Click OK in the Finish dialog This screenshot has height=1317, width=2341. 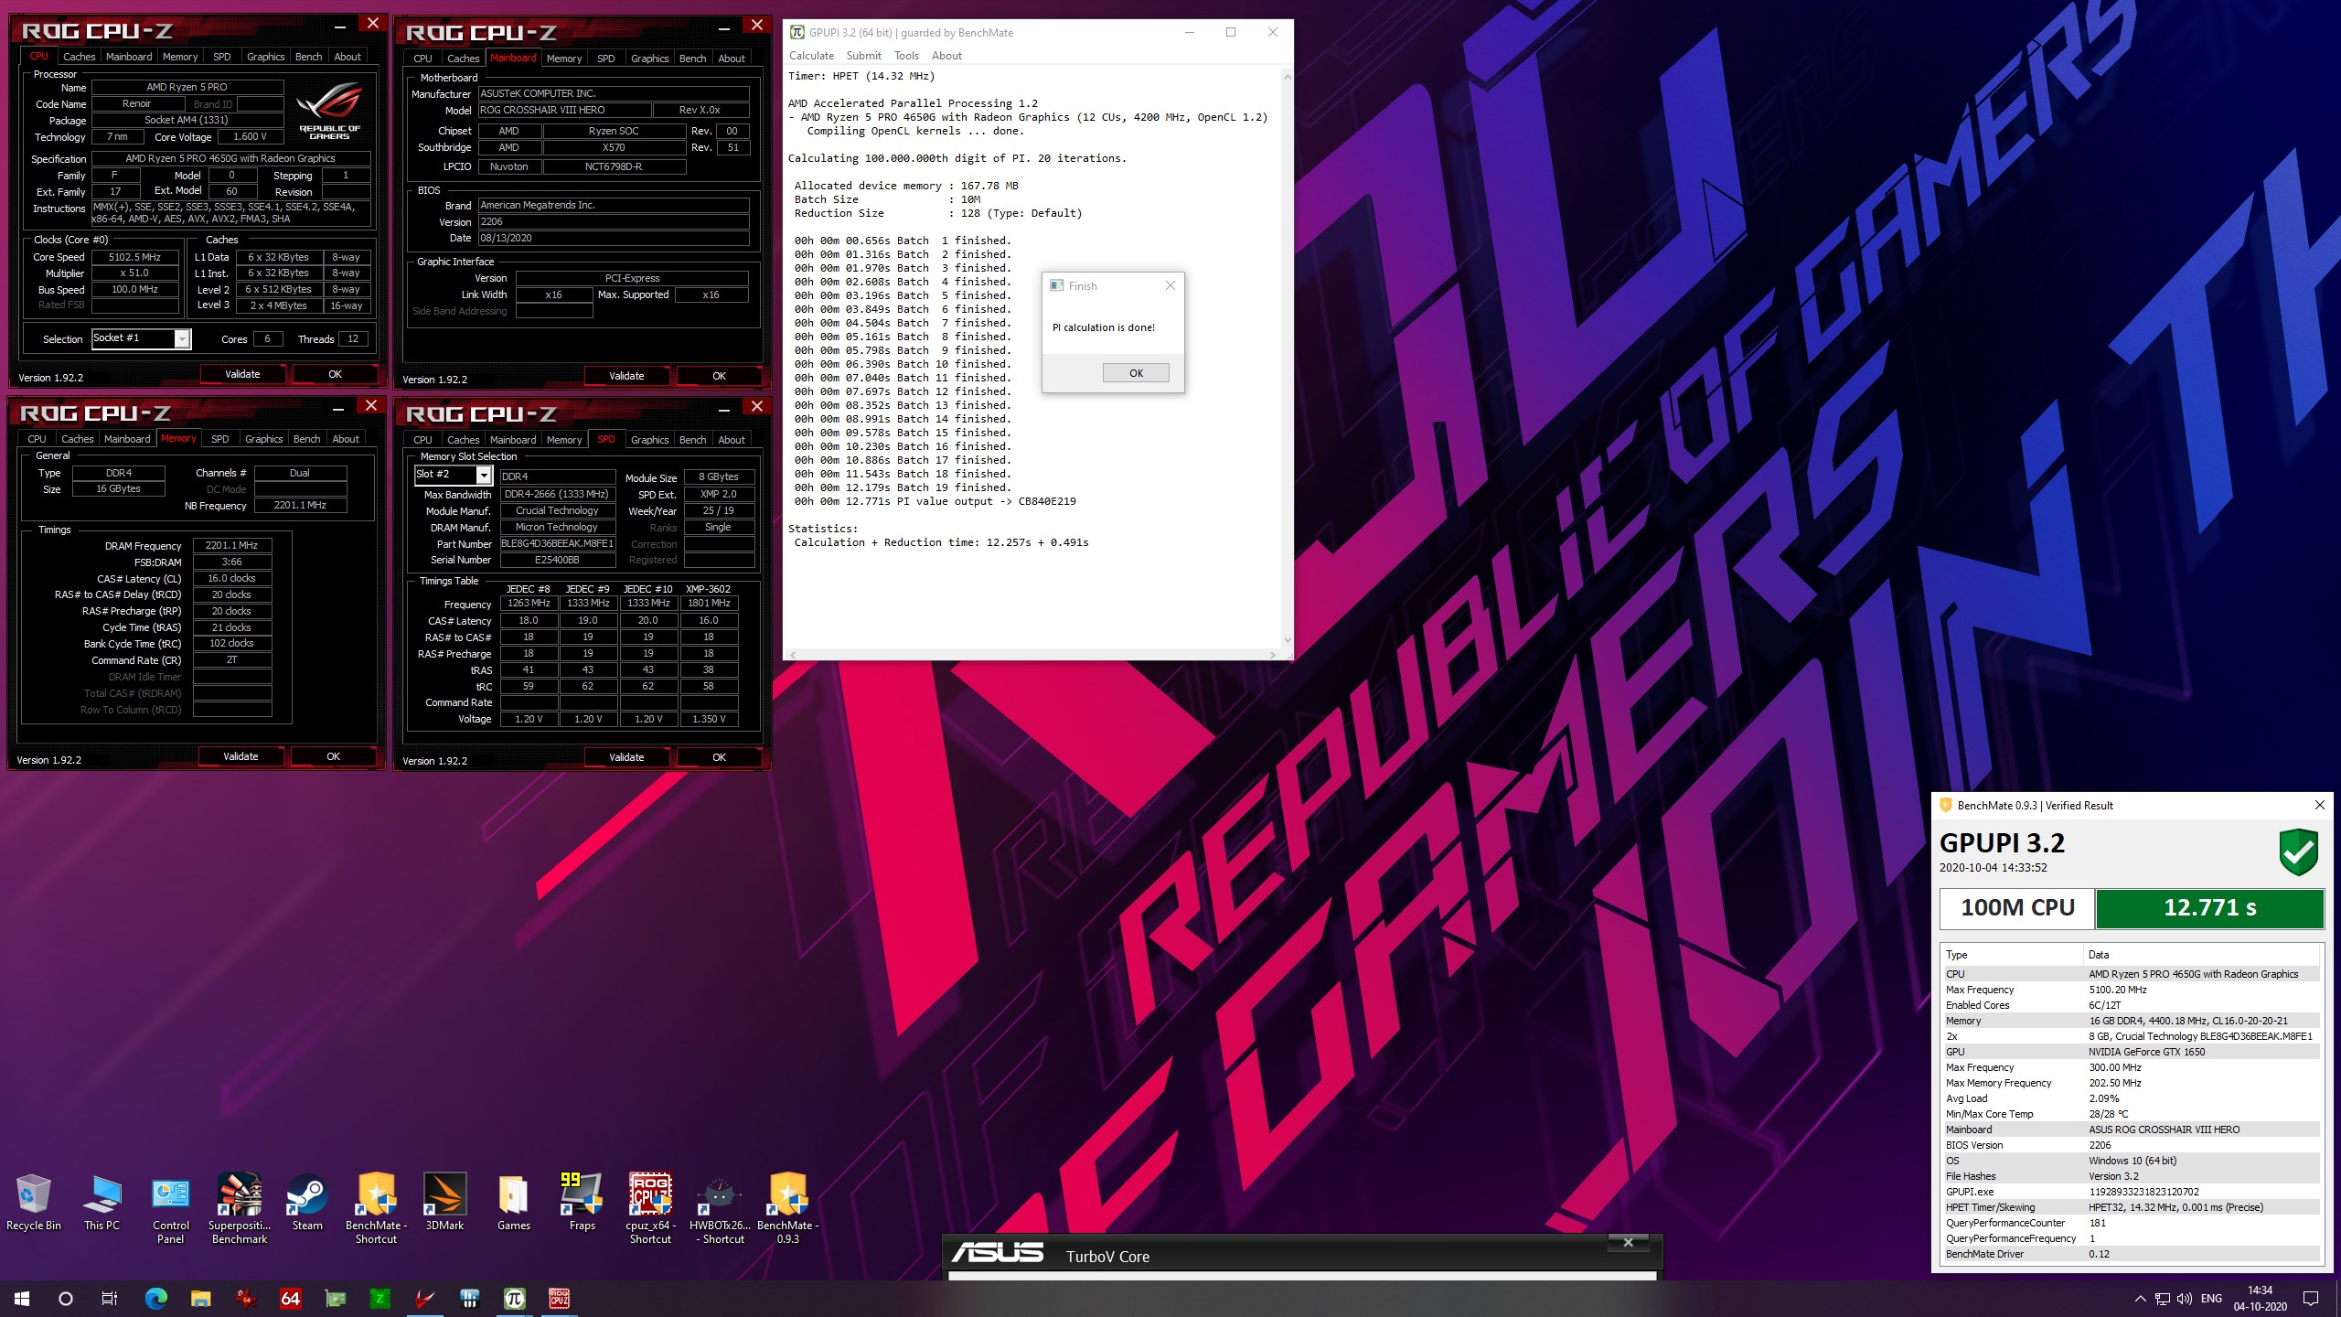coord(1136,373)
